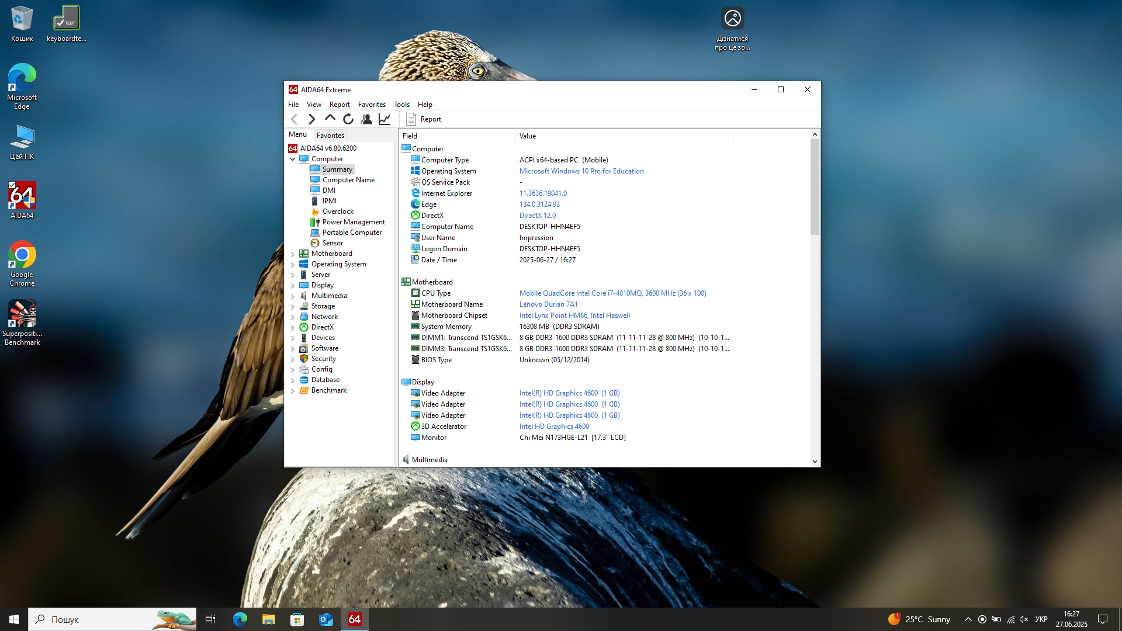This screenshot has height=631, width=1122.
Task: Go forward with the toolbar arrow
Action: pos(312,119)
